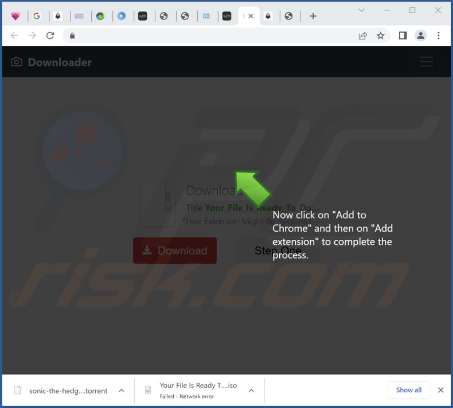Screen dimensions: 453x408
Task: Open the Your File Is Ready T....iso item
Action: (198, 386)
